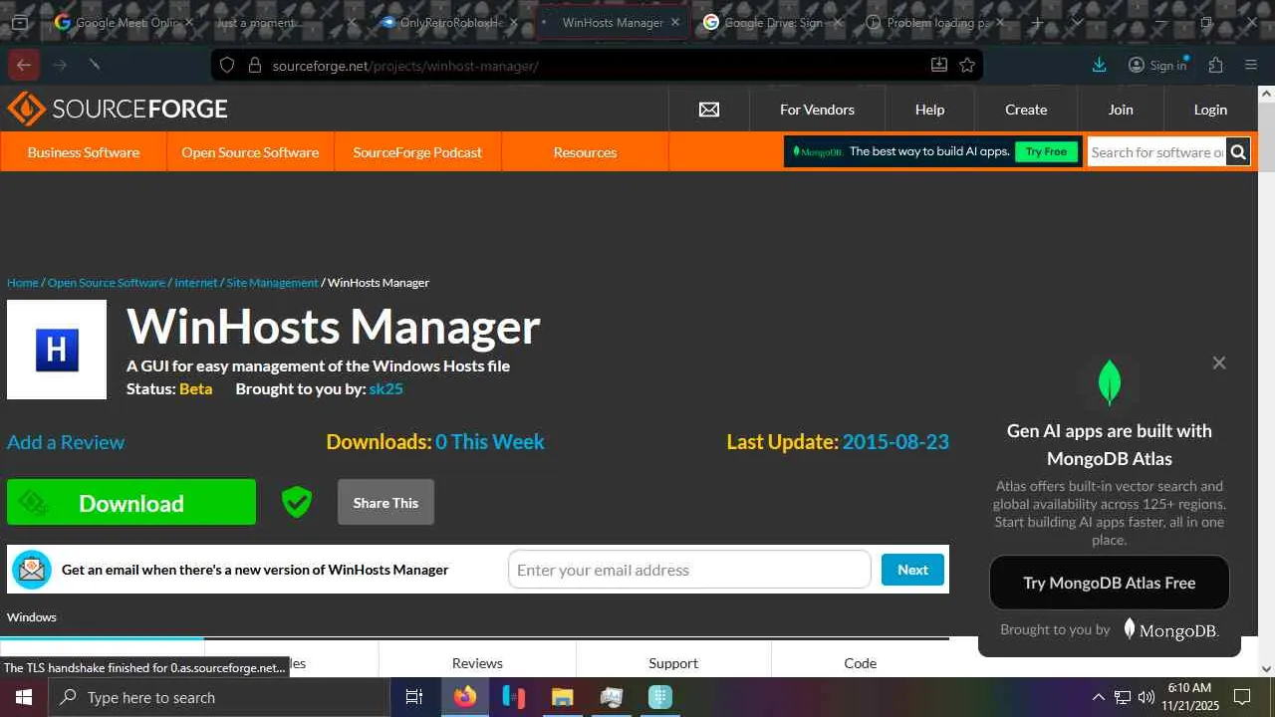Open the Code tab of the project

click(861, 662)
